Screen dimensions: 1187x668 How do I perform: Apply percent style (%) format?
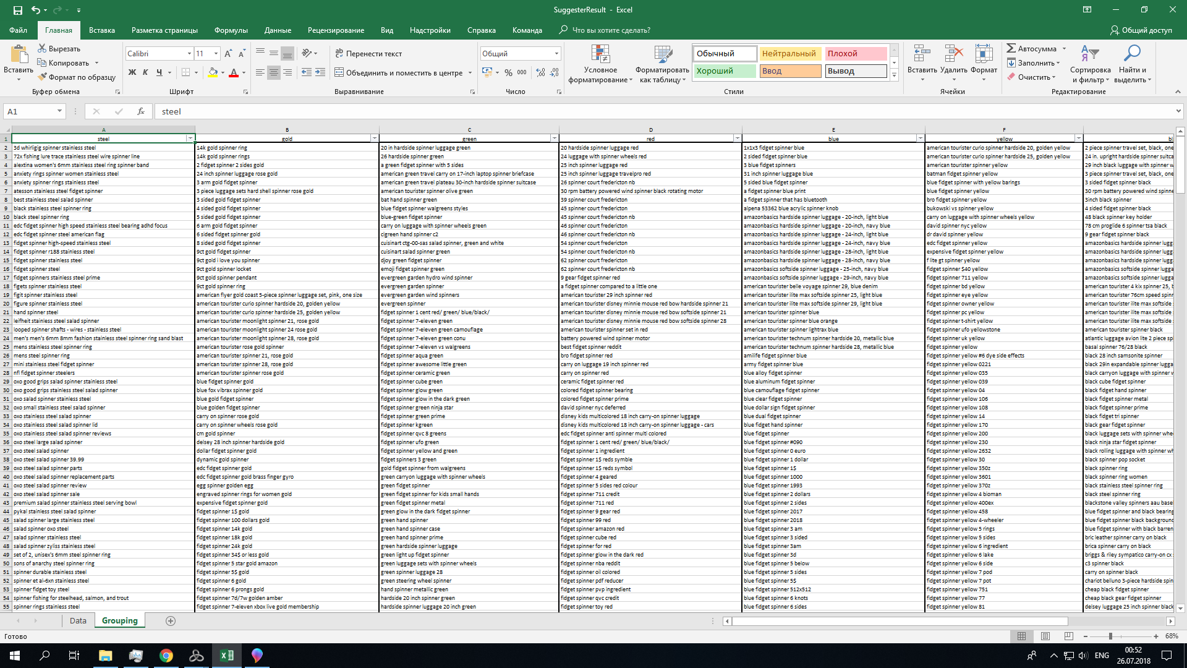(x=508, y=72)
